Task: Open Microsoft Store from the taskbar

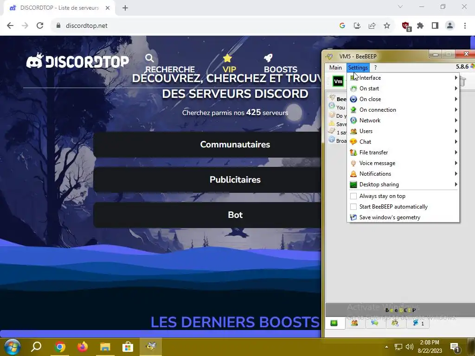Action: point(128,347)
